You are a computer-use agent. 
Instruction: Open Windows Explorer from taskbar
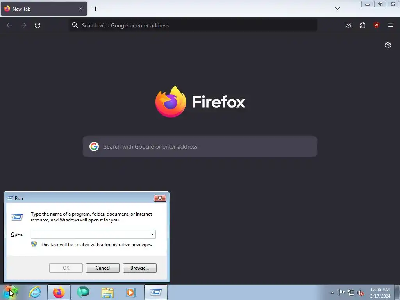pos(107,292)
